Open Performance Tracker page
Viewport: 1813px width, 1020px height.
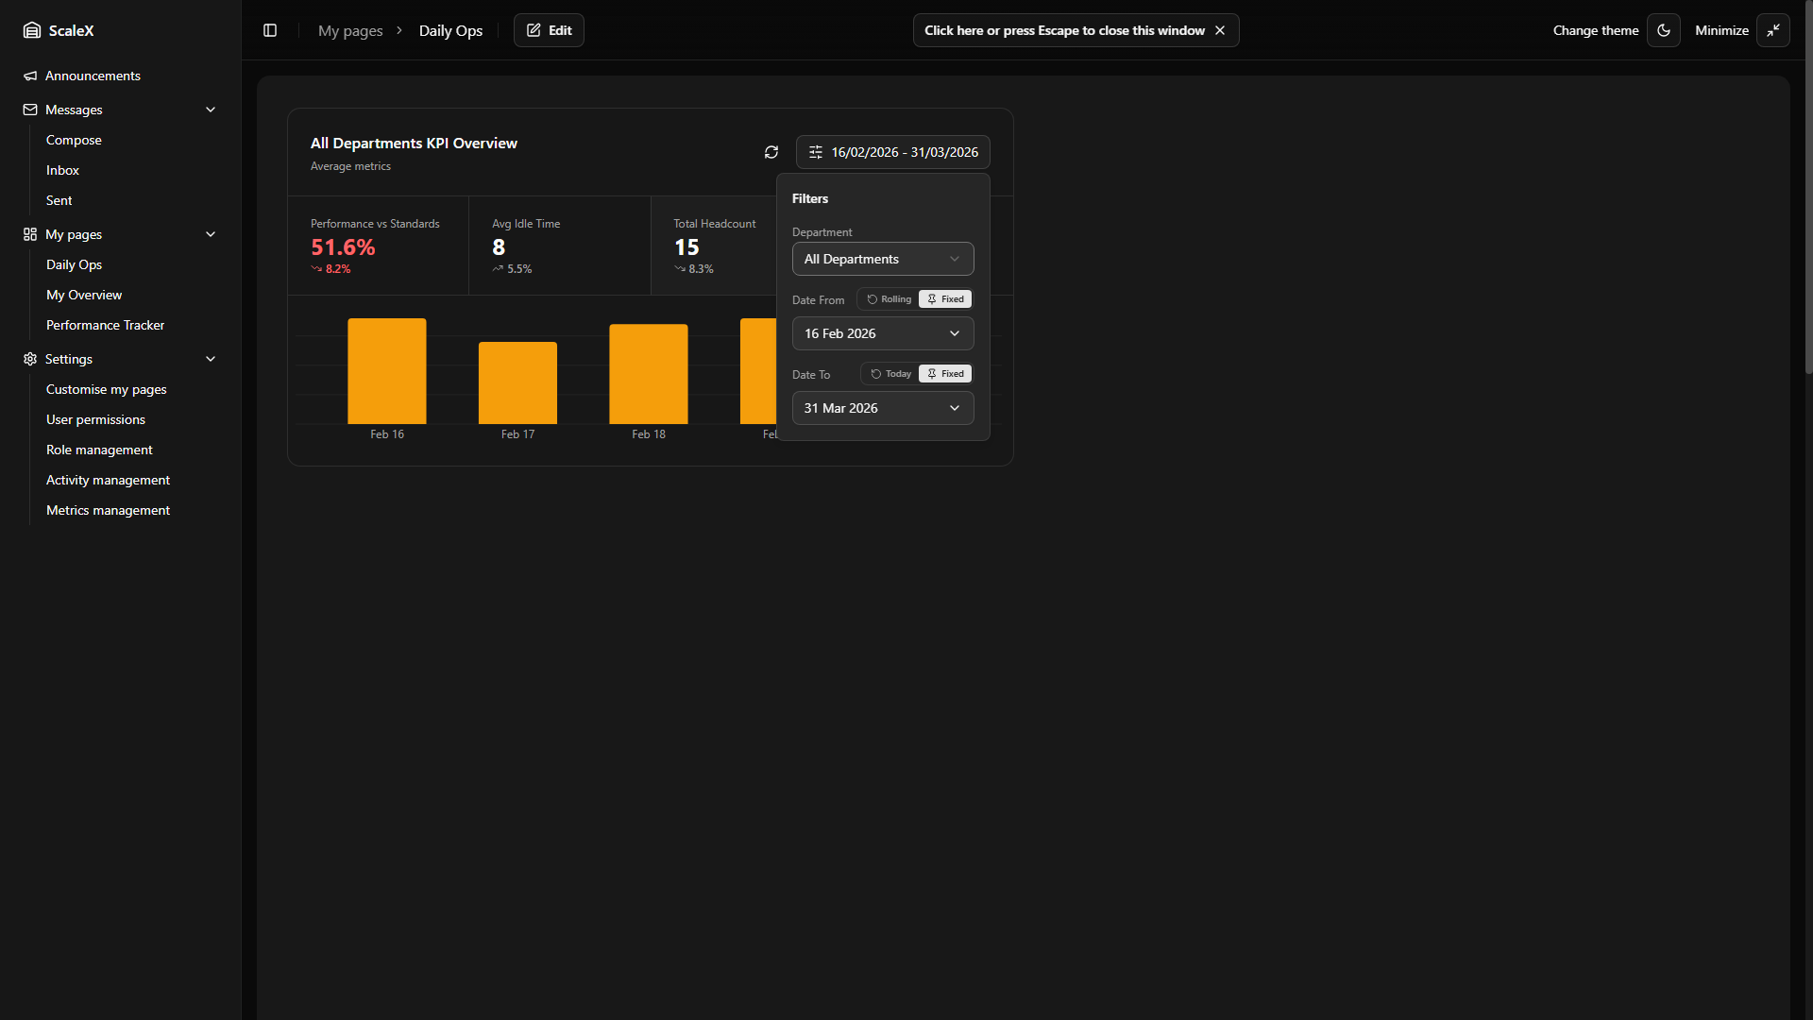click(x=105, y=325)
